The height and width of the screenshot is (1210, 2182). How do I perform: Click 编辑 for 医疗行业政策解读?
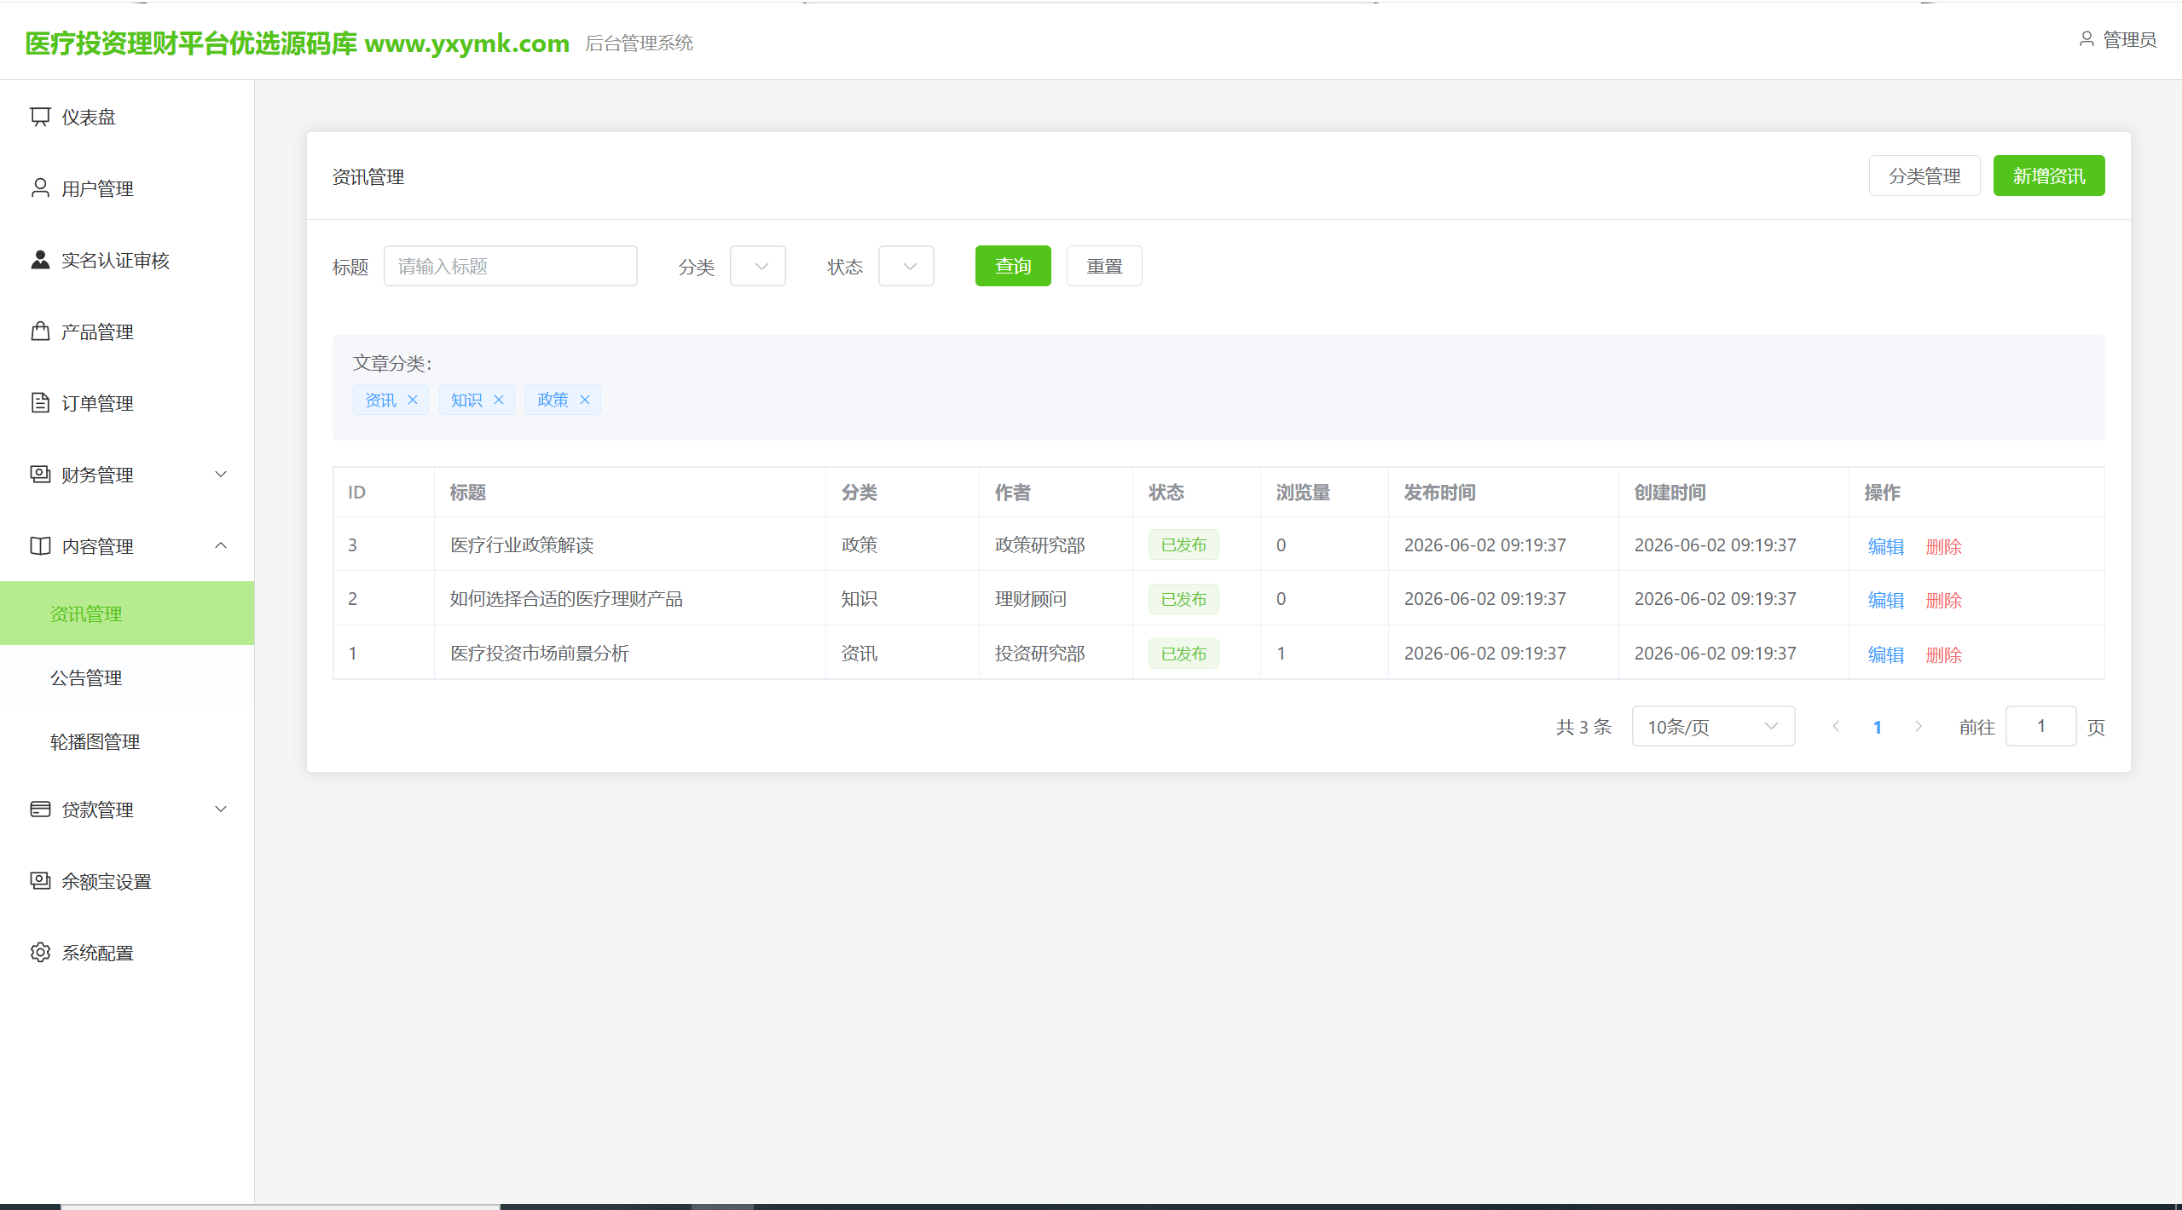coord(1886,546)
